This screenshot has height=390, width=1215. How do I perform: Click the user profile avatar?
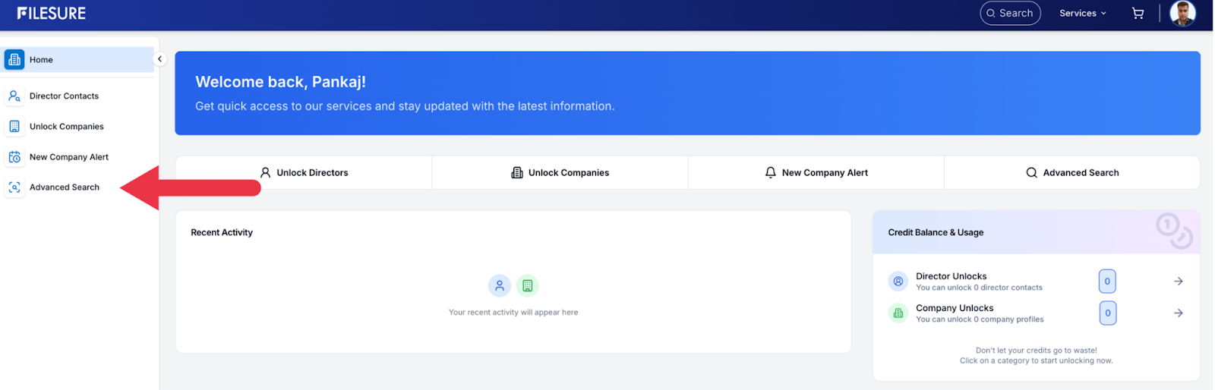1182,13
